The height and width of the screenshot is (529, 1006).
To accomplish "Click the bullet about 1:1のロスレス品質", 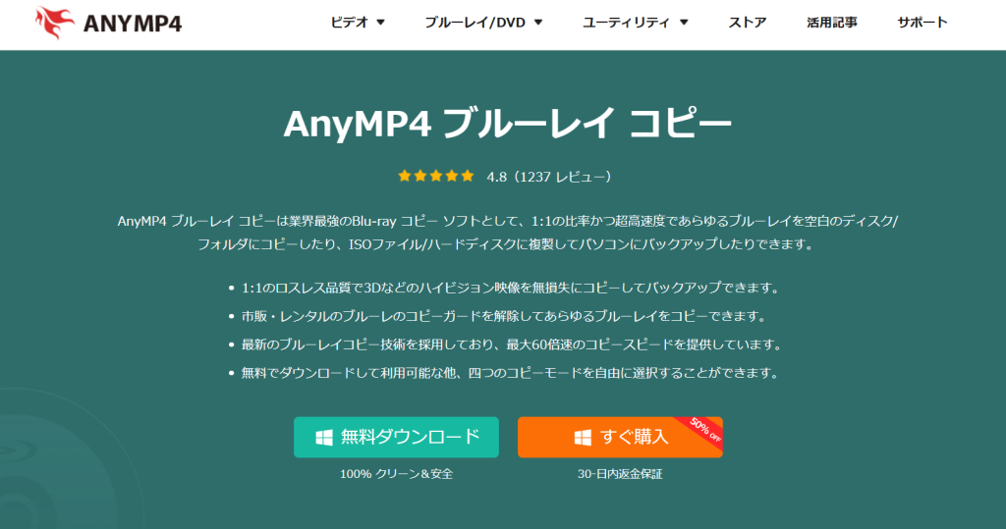I will point(510,288).
